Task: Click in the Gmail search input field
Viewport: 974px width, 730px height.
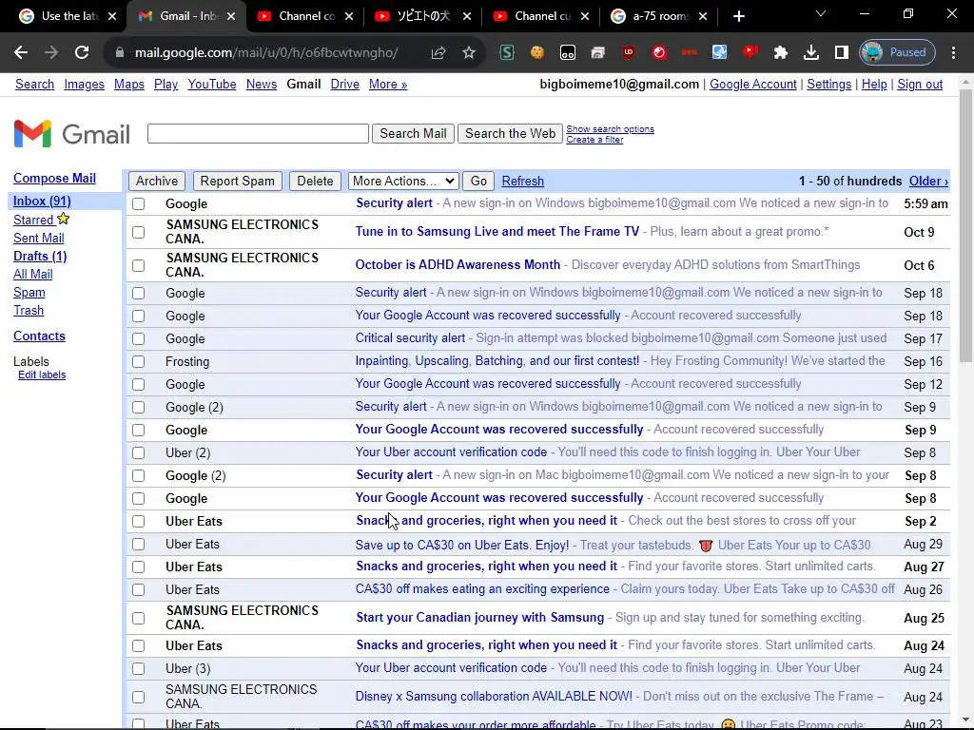Action: coord(258,133)
